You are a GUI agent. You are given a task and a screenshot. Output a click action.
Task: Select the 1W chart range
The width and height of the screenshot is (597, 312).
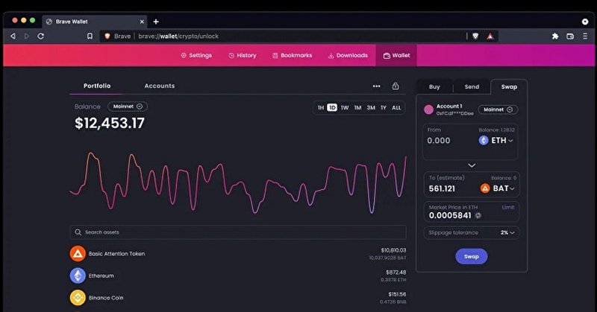point(345,108)
